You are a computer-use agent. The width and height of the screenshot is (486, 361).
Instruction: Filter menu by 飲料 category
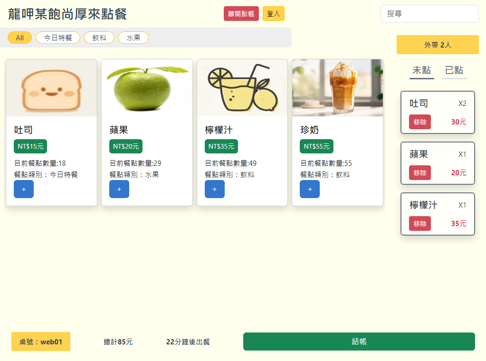pyautogui.click(x=99, y=38)
